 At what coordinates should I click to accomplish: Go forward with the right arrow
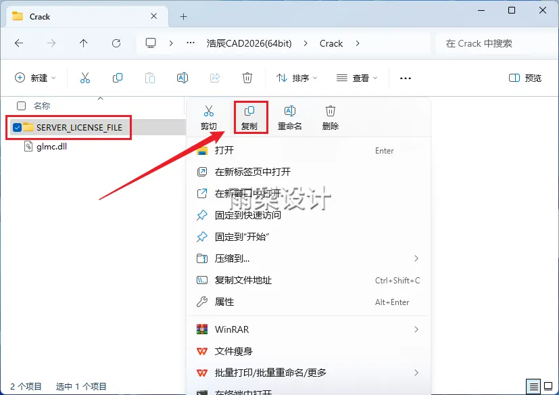point(51,43)
